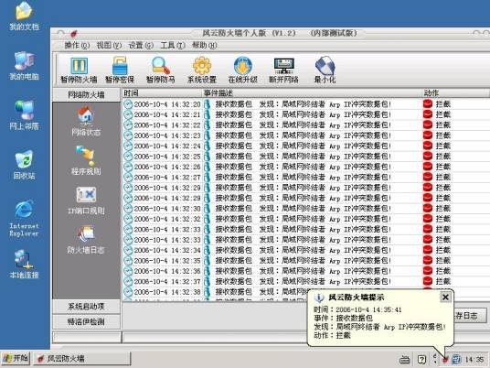This screenshot has width=490, height=368.
Task: Select 回收站 recycle bin desktop icon
Action: pyautogui.click(x=24, y=165)
